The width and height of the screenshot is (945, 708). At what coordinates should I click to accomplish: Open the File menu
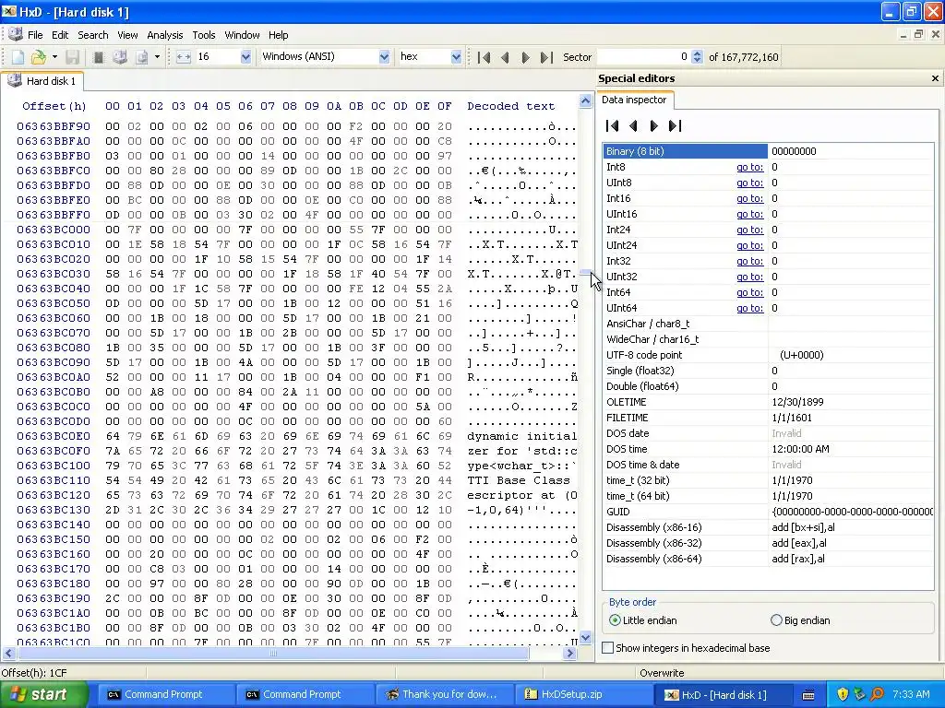(35, 35)
